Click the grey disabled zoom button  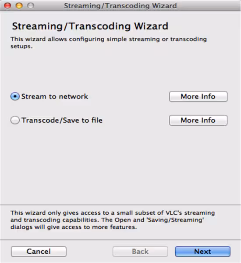pos(31,6)
